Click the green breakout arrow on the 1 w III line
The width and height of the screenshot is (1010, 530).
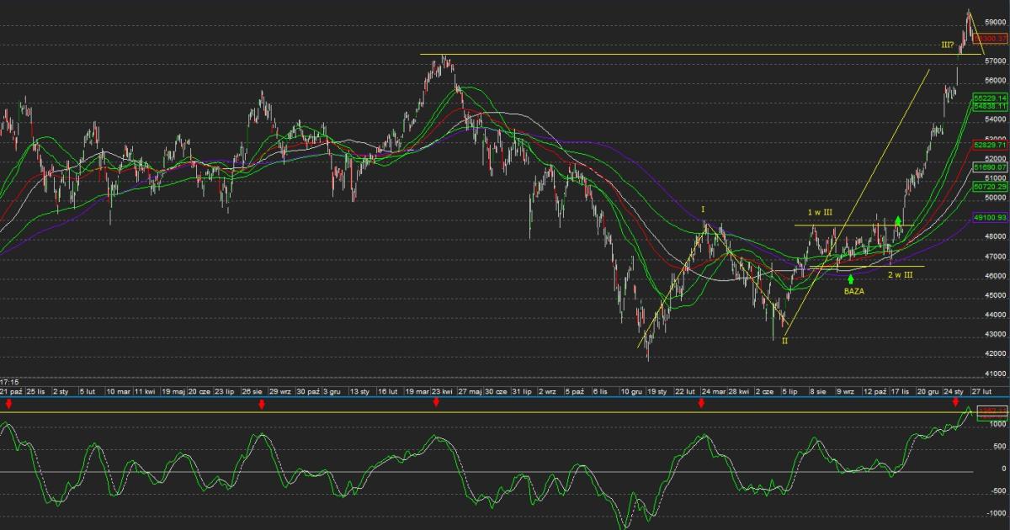tap(899, 220)
